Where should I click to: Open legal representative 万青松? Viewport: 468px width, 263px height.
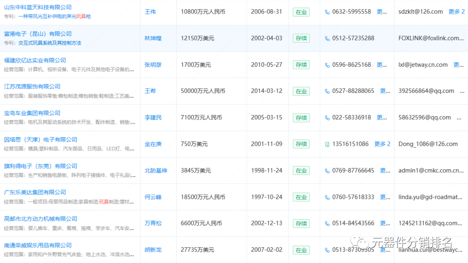click(153, 223)
